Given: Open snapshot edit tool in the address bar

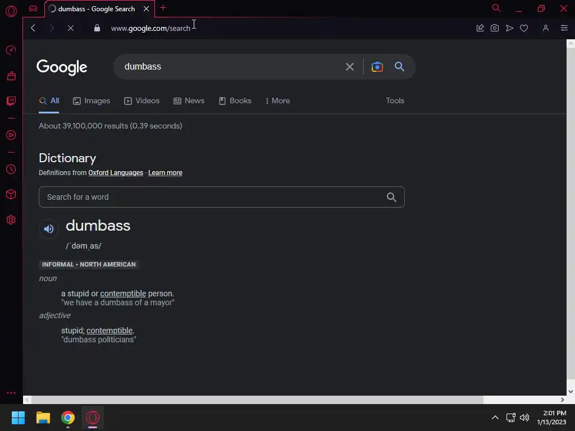Looking at the screenshot, I should coord(480,28).
